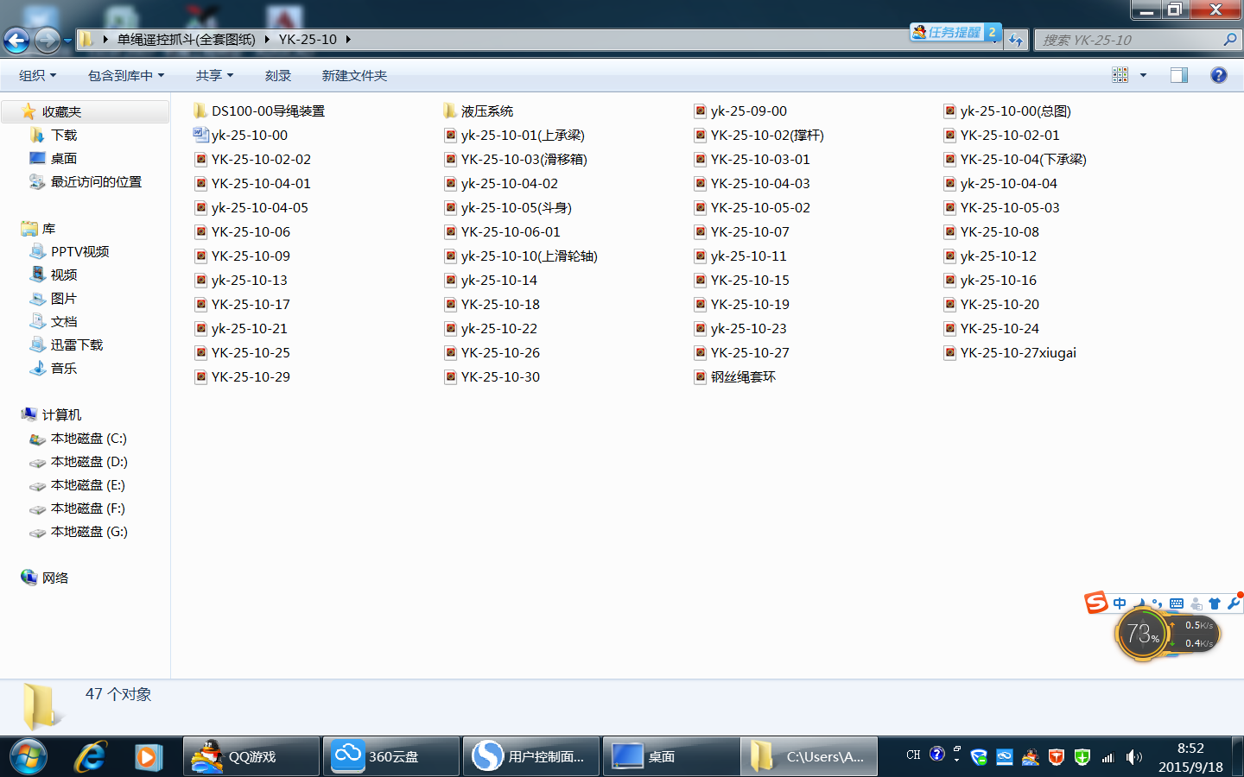
Task: Click the Sogou skin shirt icon
Action: coord(1215,603)
